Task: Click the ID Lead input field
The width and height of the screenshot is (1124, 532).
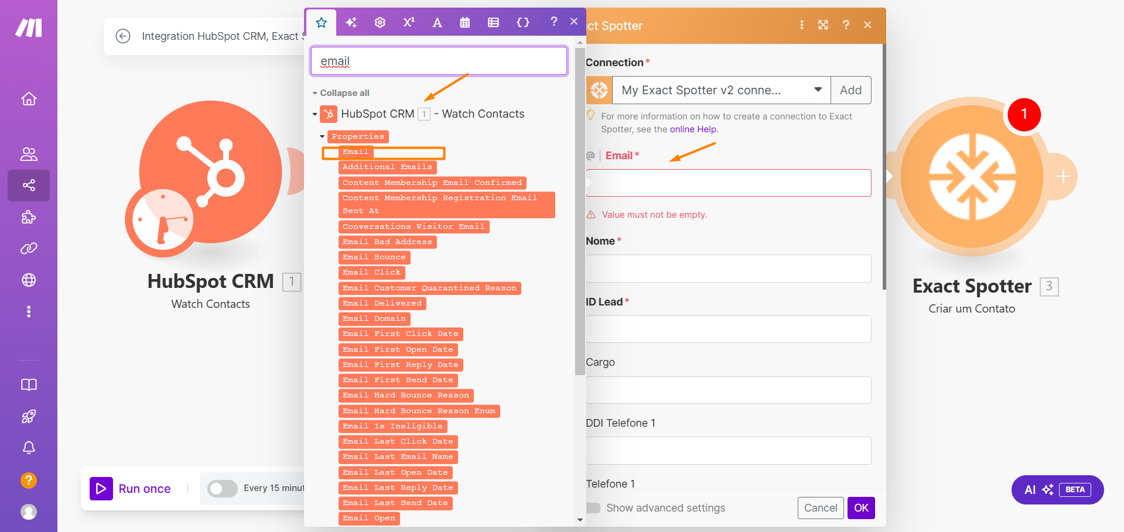Action: [728, 330]
